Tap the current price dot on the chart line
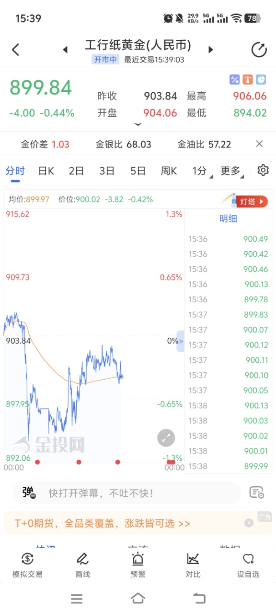 click(121, 376)
